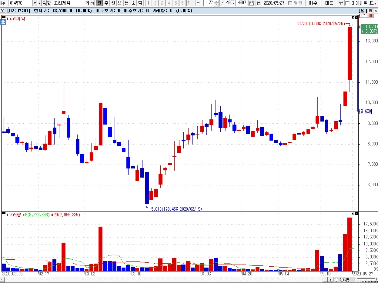Switch to the 월 monthly chart period
The image size is (378, 283).
click(x=113, y=3)
